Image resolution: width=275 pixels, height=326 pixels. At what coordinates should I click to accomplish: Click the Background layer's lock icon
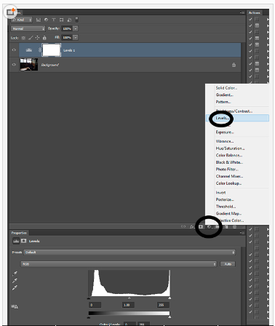pyautogui.click(x=234, y=65)
